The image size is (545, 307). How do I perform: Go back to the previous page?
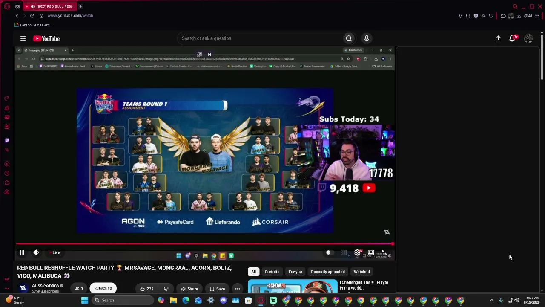17,16
